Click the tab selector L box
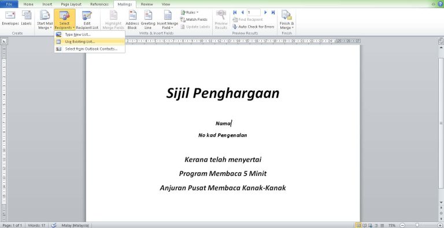This screenshot has height=228, width=444. click(x=4, y=41)
